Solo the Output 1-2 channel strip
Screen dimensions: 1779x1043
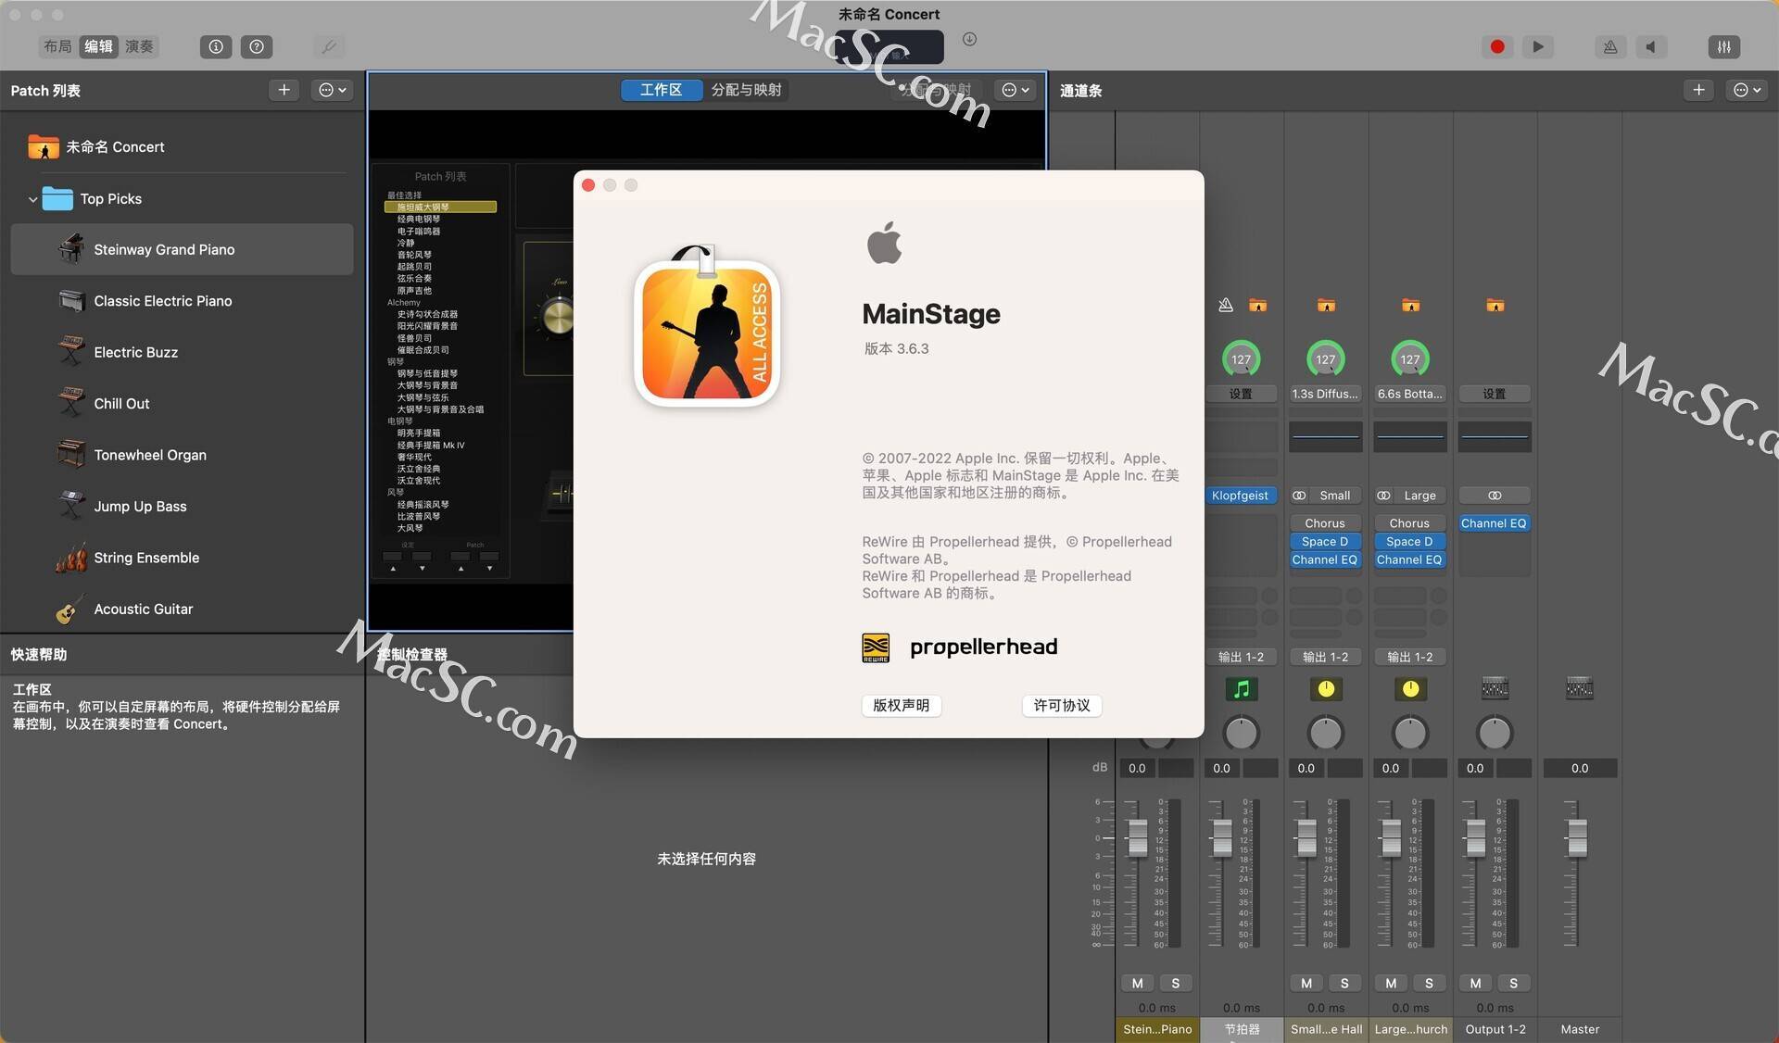coord(1514,983)
